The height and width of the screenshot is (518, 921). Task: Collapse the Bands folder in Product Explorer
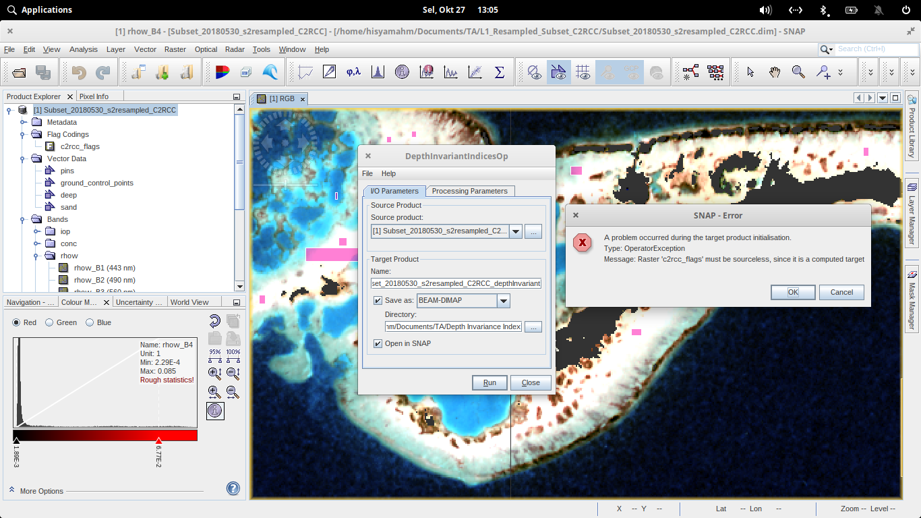[x=23, y=219]
